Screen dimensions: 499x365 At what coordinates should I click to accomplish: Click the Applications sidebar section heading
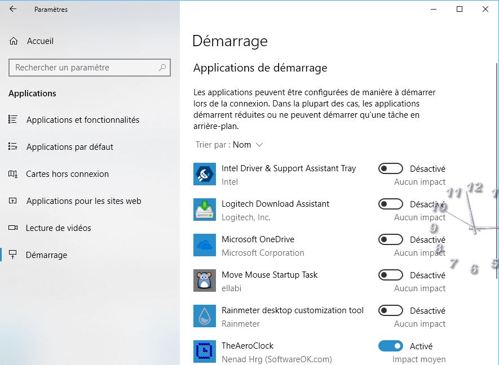pos(32,94)
